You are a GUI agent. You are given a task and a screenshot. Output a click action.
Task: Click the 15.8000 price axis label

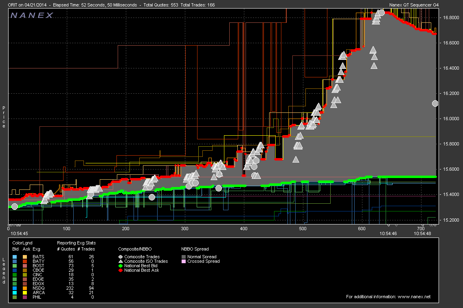(x=451, y=144)
